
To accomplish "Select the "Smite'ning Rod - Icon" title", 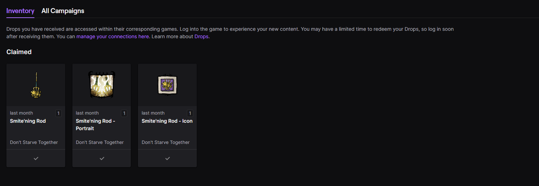I will [167, 121].
